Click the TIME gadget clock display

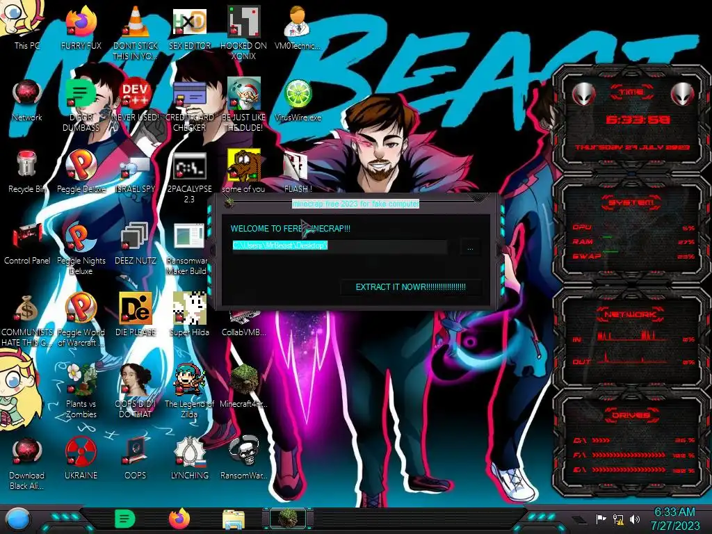[638, 120]
